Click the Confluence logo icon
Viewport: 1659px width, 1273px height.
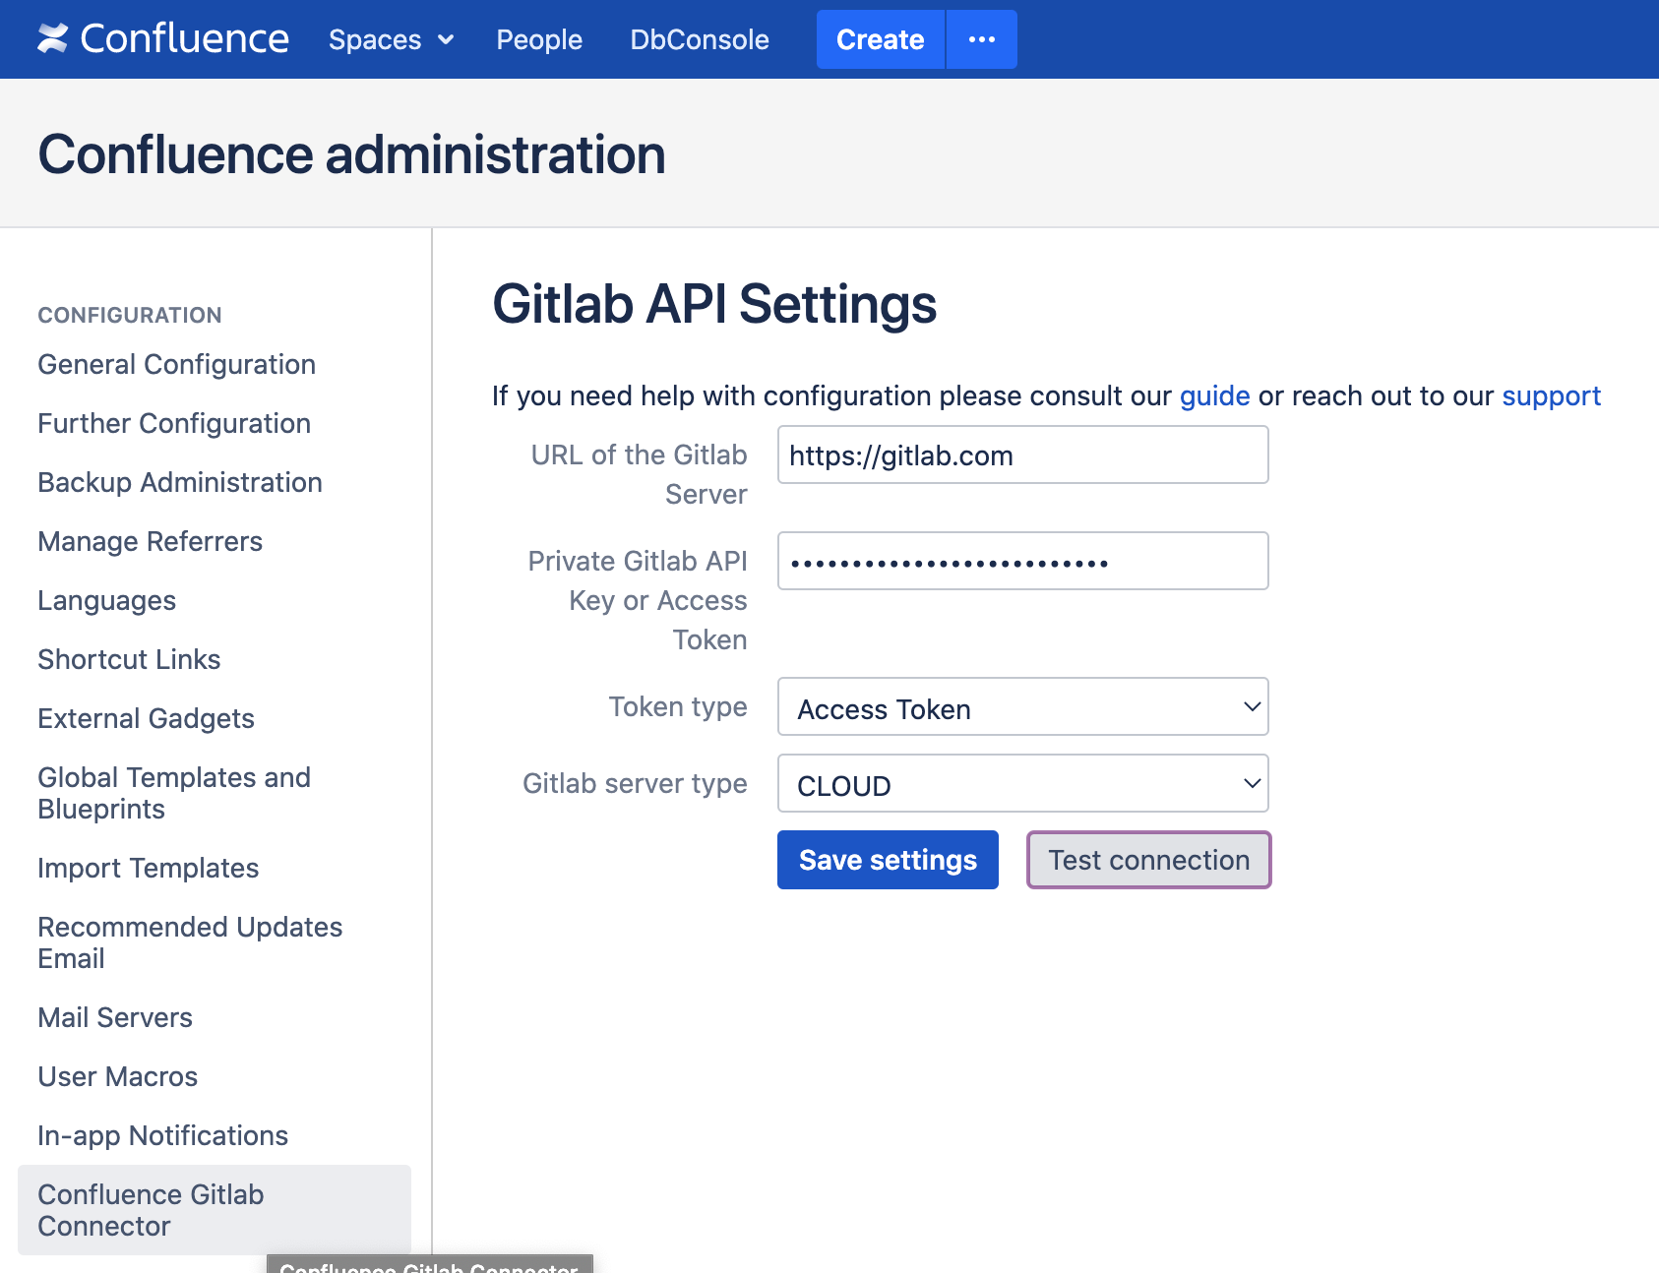click(54, 38)
